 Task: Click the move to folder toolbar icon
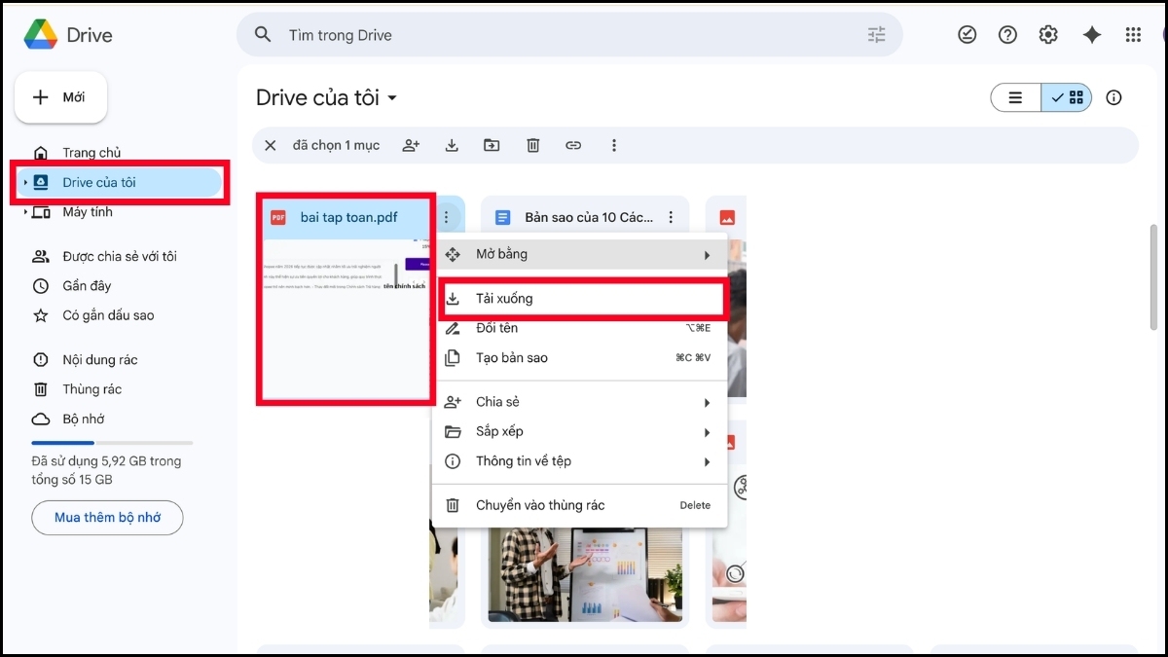pyautogui.click(x=492, y=145)
